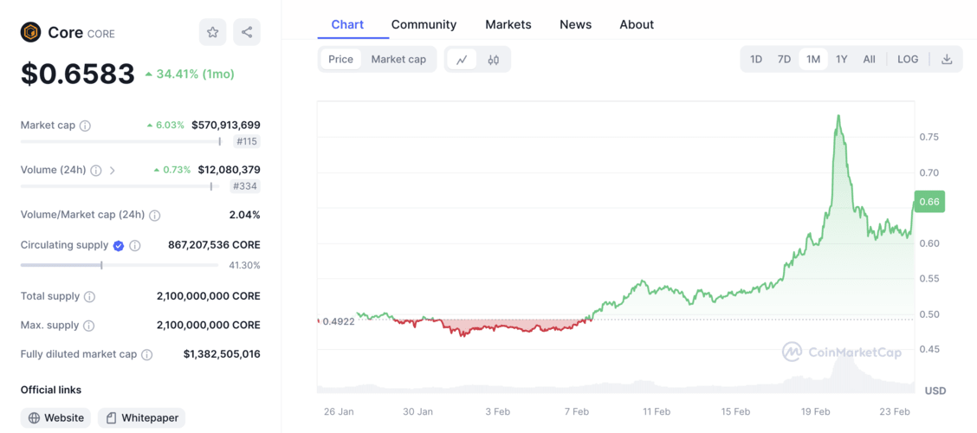The height and width of the screenshot is (433, 977).
Task: Select the 1Y time range
Action: tap(841, 60)
